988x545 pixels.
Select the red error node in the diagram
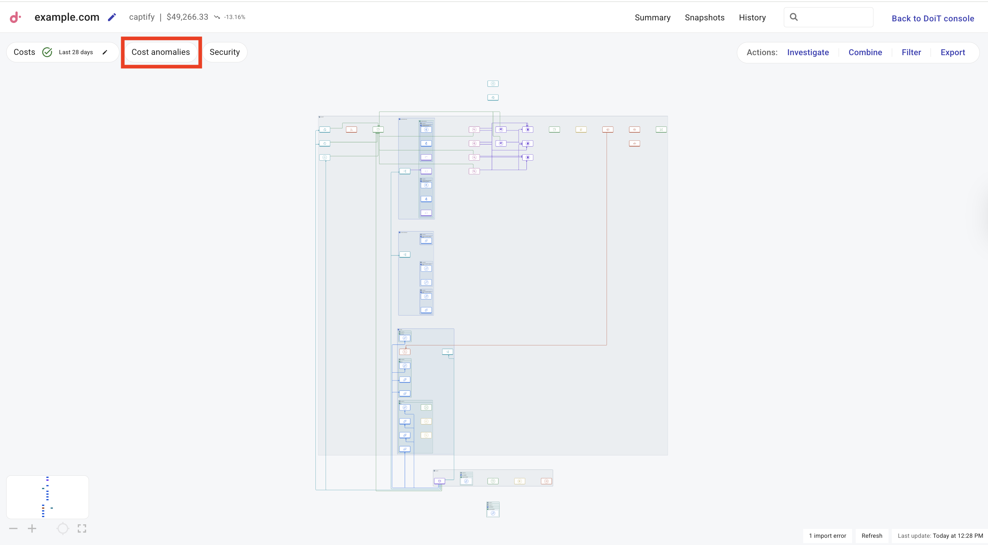351,129
